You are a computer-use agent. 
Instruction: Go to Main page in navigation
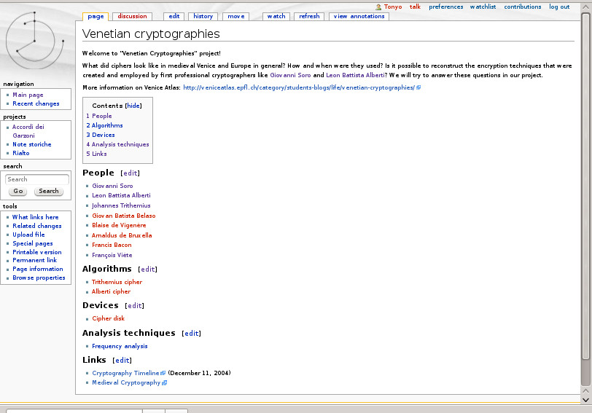click(28, 95)
